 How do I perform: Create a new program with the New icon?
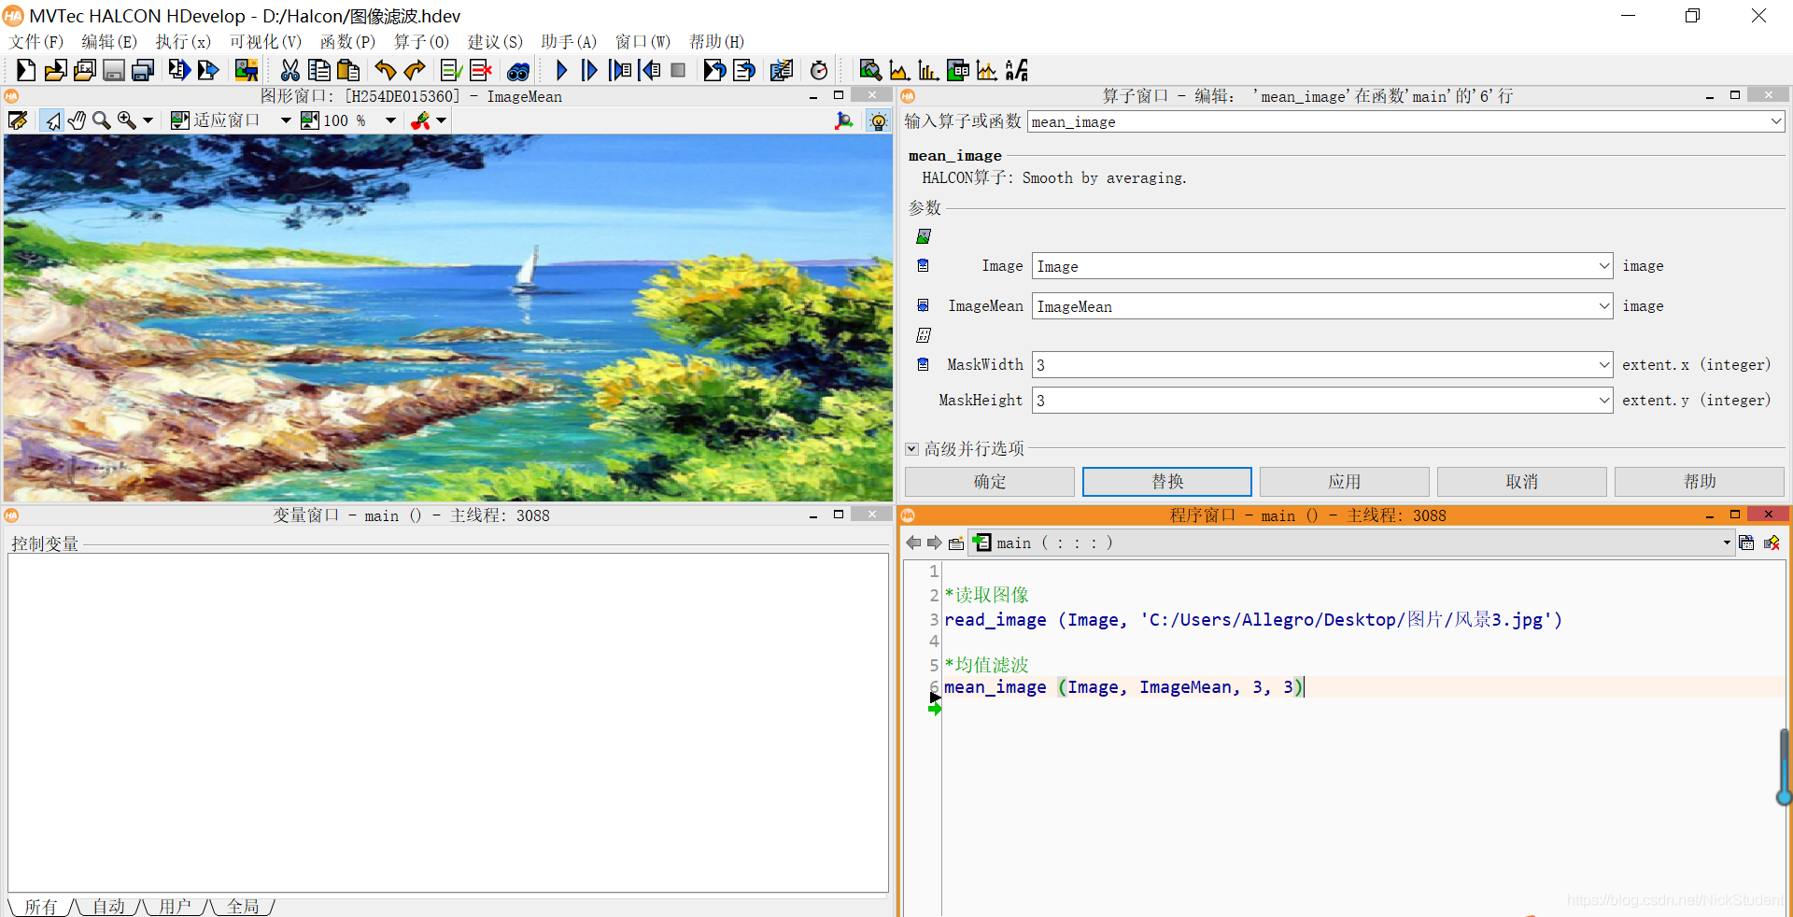tap(25, 70)
